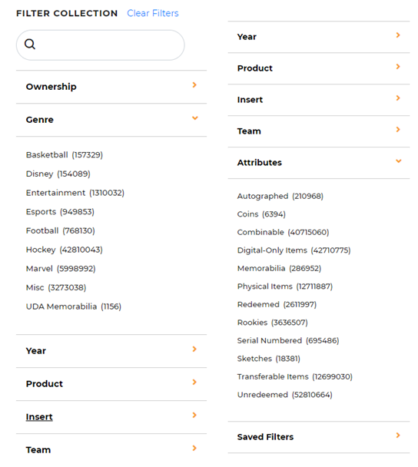Expand the Saved Filters chevron
Screen dimensions: 418x467
pyautogui.click(x=398, y=436)
